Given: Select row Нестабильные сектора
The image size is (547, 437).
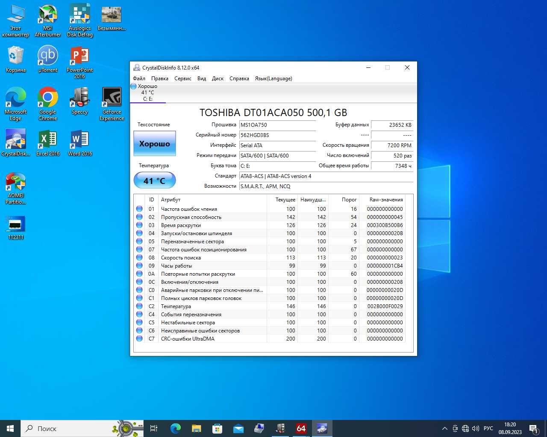Looking at the screenshot, I should [x=270, y=323].
